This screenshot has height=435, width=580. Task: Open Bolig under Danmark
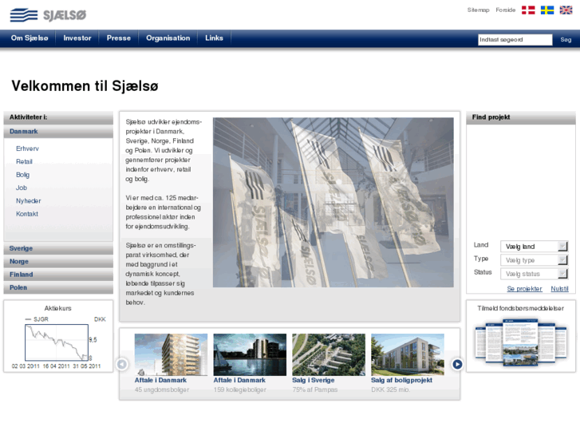click(x=22, y=175)
